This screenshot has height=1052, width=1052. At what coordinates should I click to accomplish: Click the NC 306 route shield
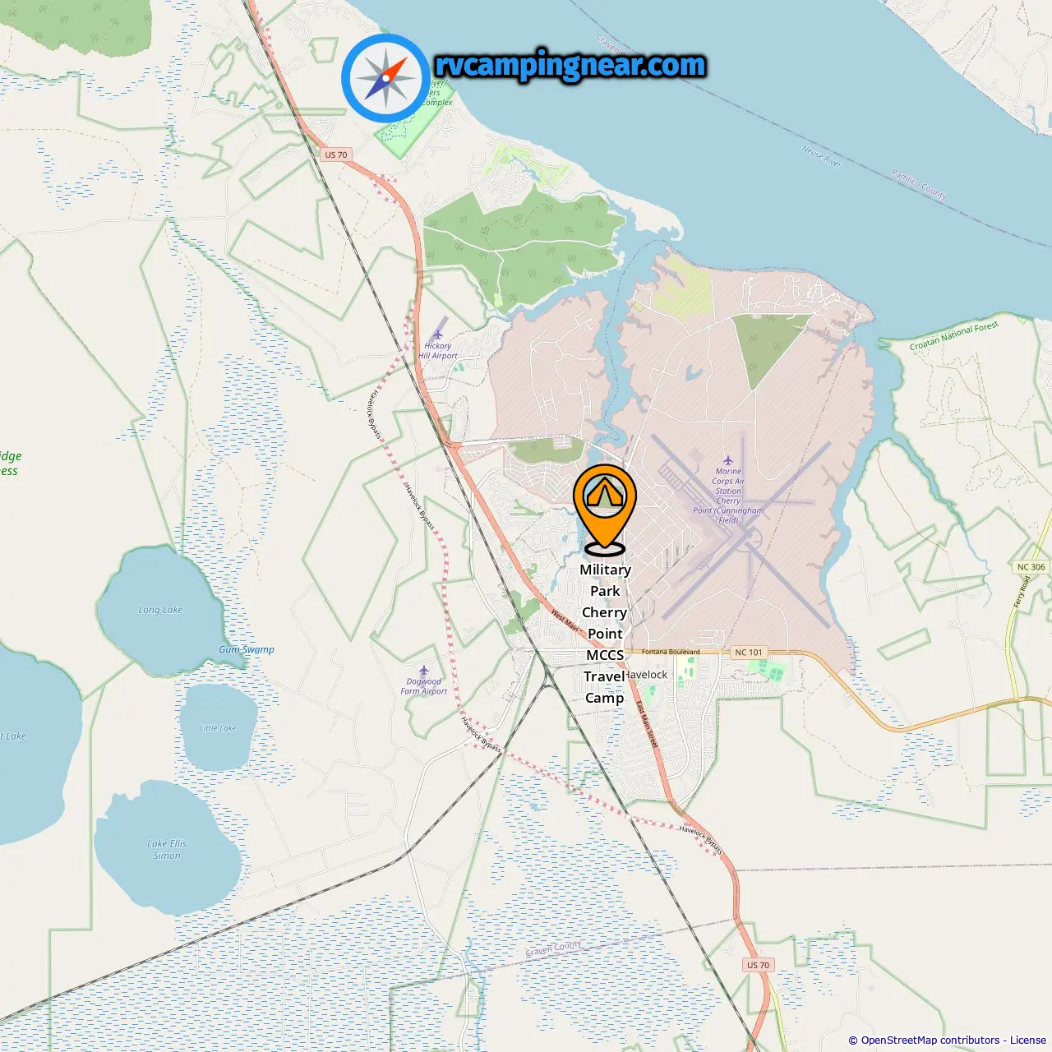coord(1031,566)
